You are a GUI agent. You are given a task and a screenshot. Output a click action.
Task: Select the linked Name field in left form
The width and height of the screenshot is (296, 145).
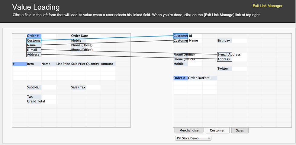click(x=34, y=45)
